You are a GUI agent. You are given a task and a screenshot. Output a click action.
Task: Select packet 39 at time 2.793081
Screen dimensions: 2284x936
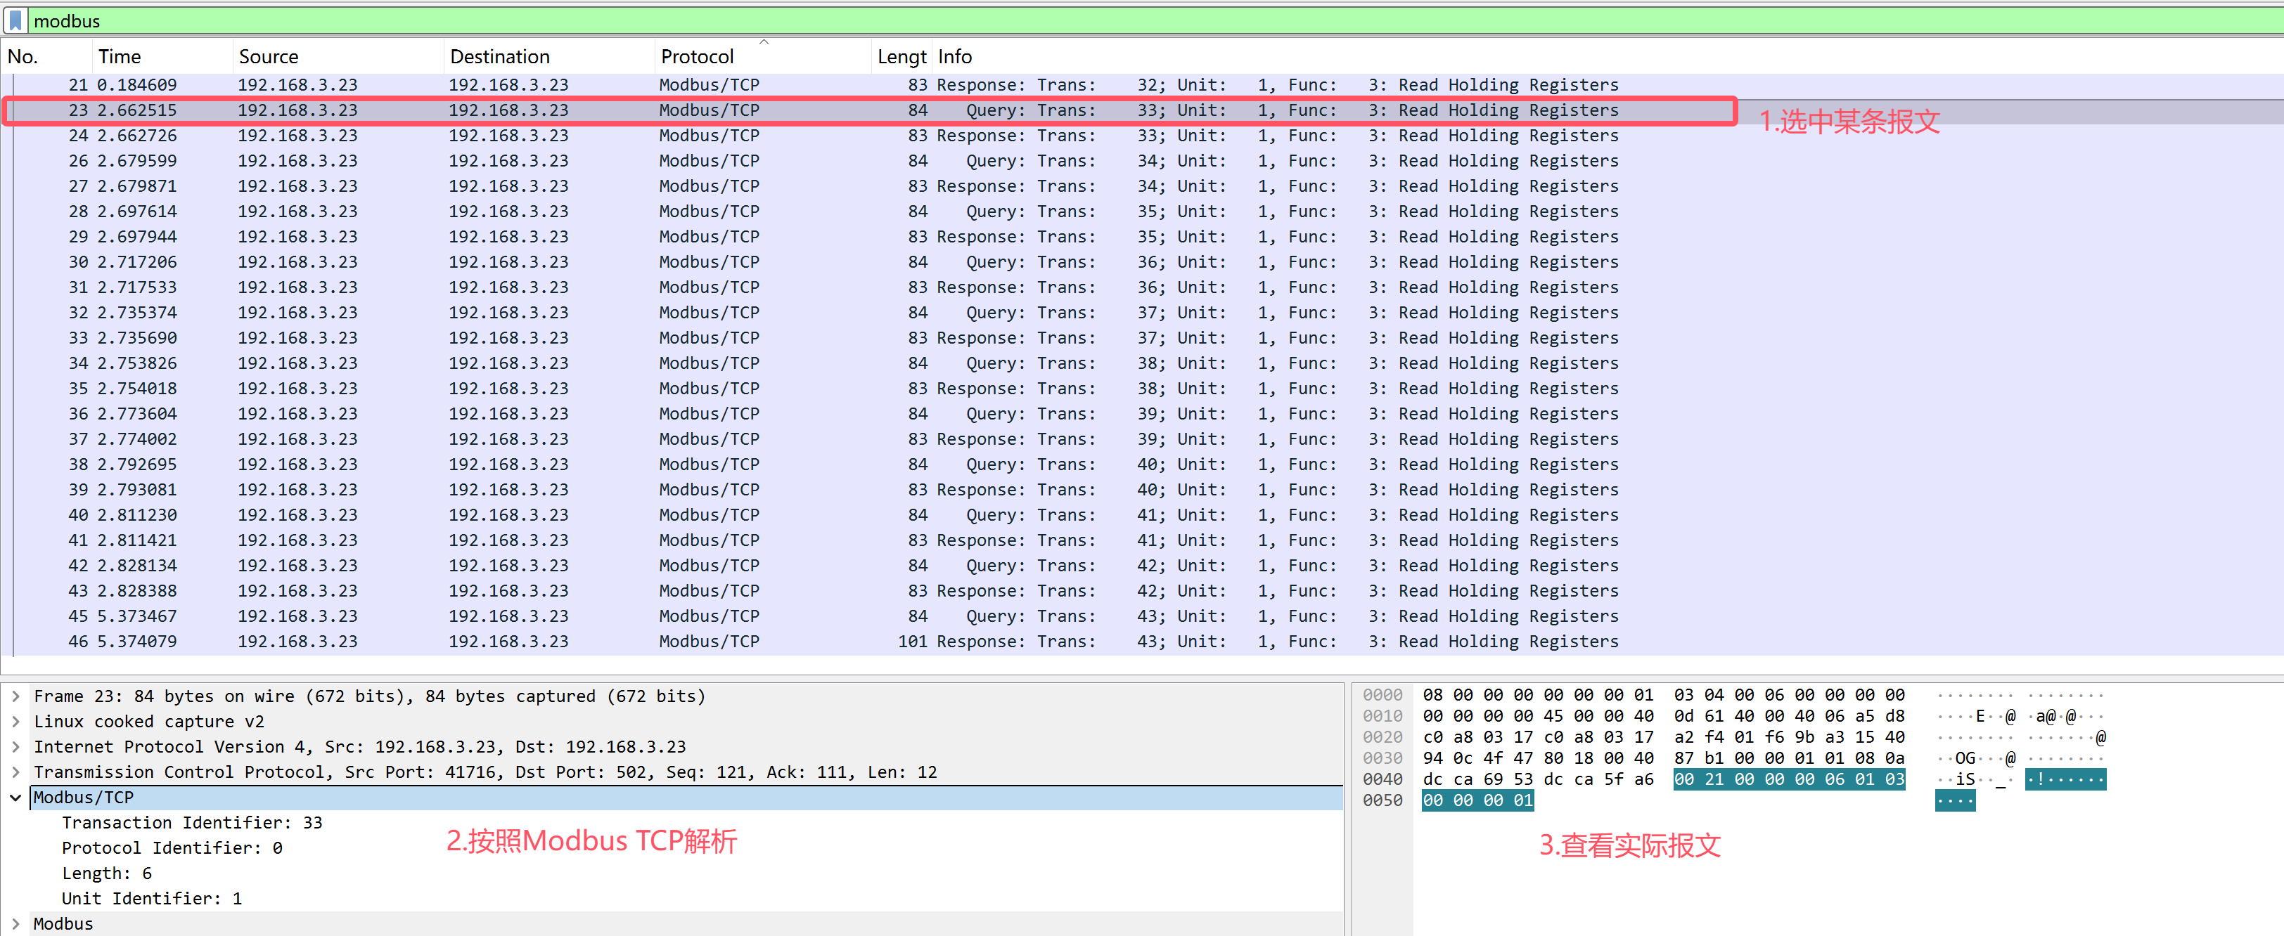point(1142,489)
